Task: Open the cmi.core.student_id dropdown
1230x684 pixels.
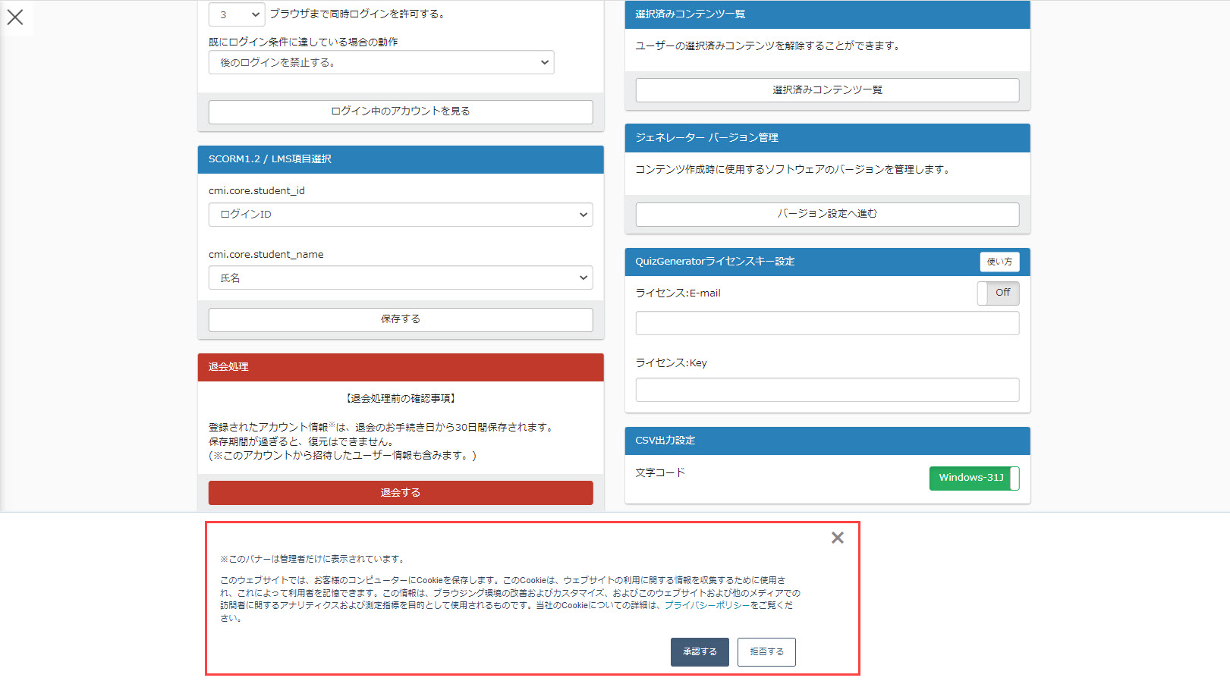Action: point(400,215)
